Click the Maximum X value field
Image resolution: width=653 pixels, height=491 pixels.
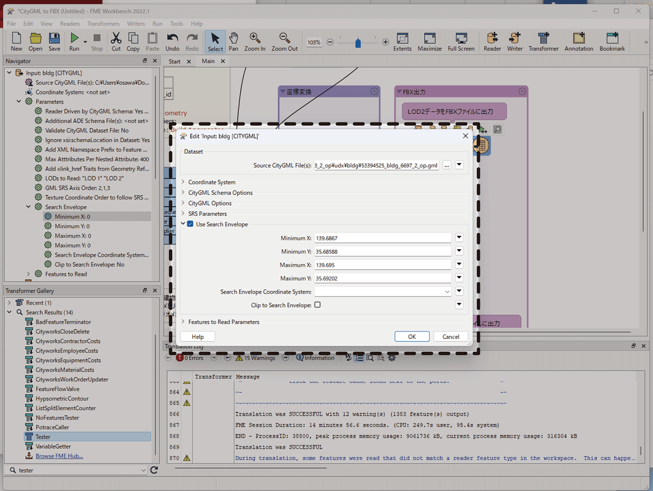(383, 265)
